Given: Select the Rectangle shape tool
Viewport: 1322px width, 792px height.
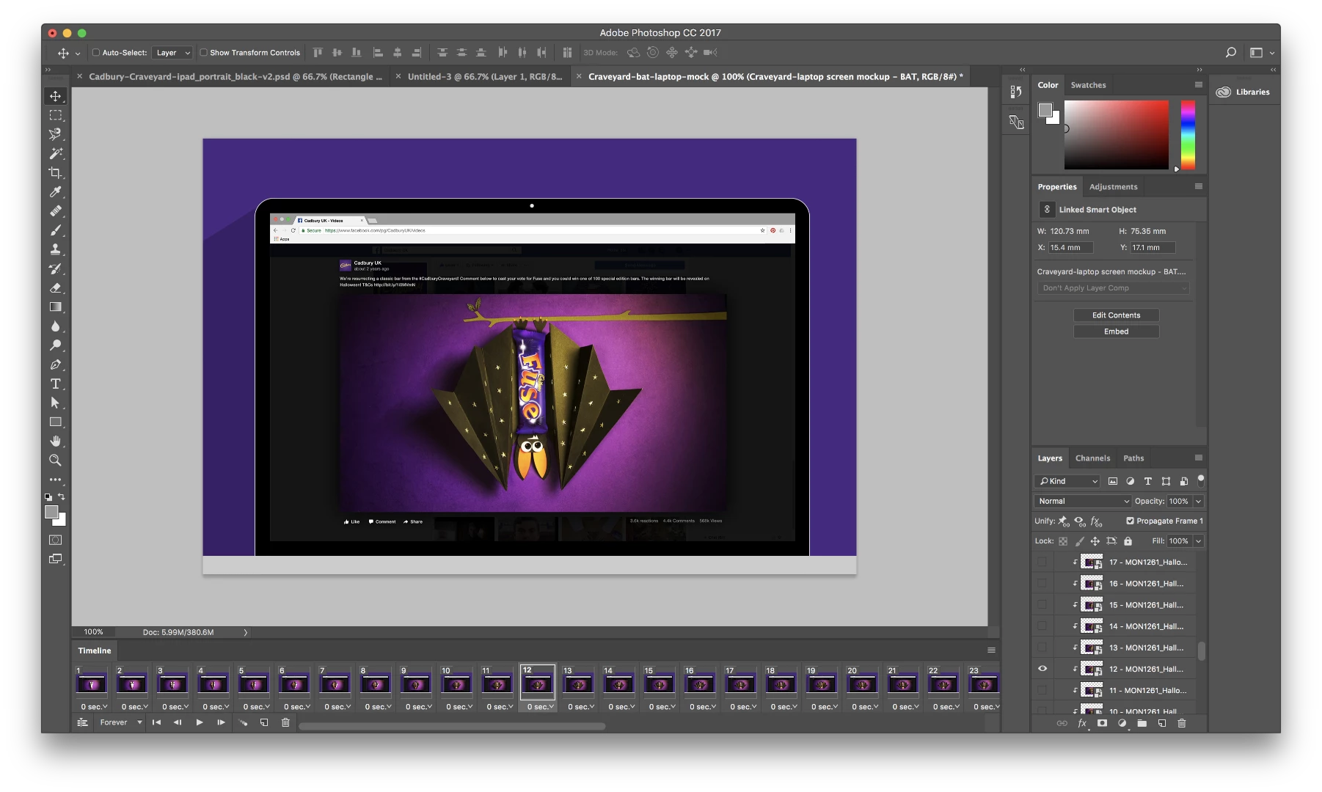Looking at the screenshot, I should coord(55,422).
